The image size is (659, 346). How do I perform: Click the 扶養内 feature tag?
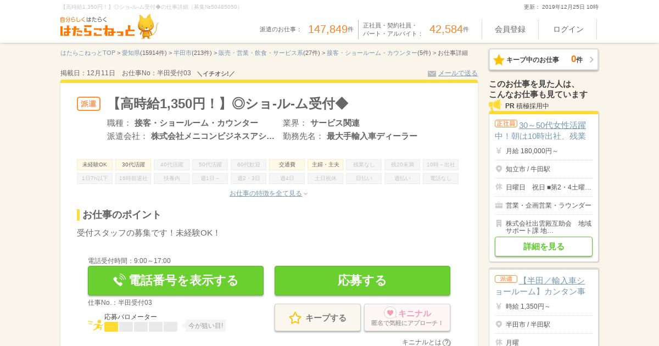point(171,178)
